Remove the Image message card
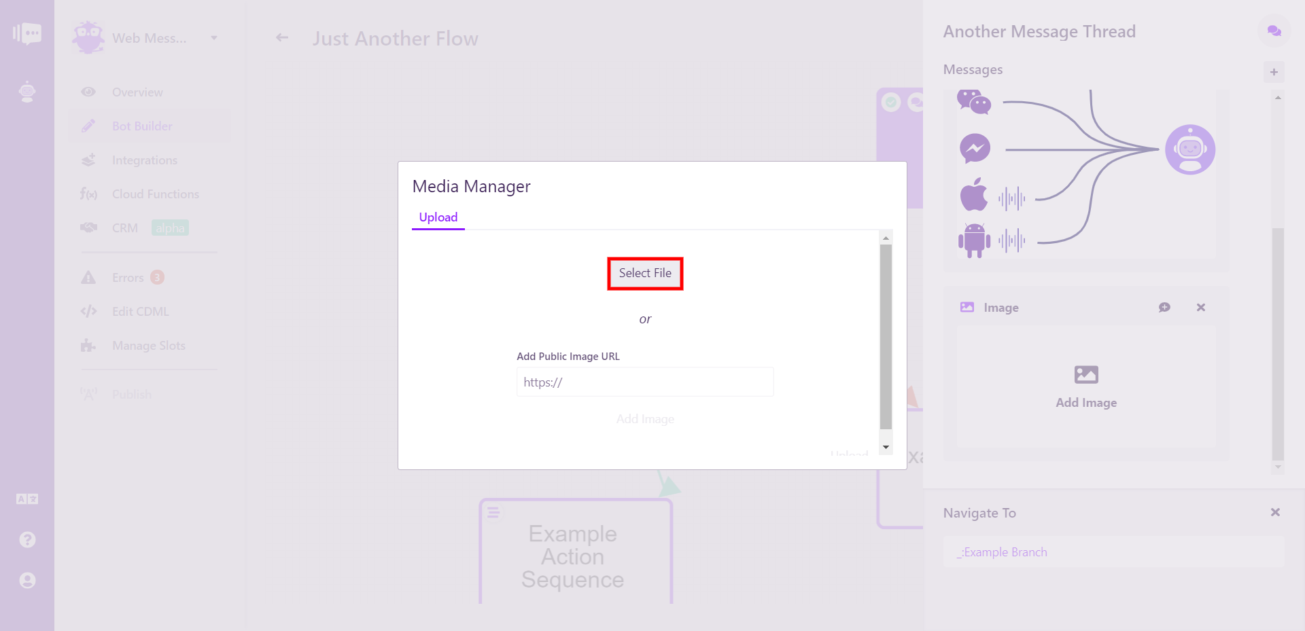 pos(1201,307)
